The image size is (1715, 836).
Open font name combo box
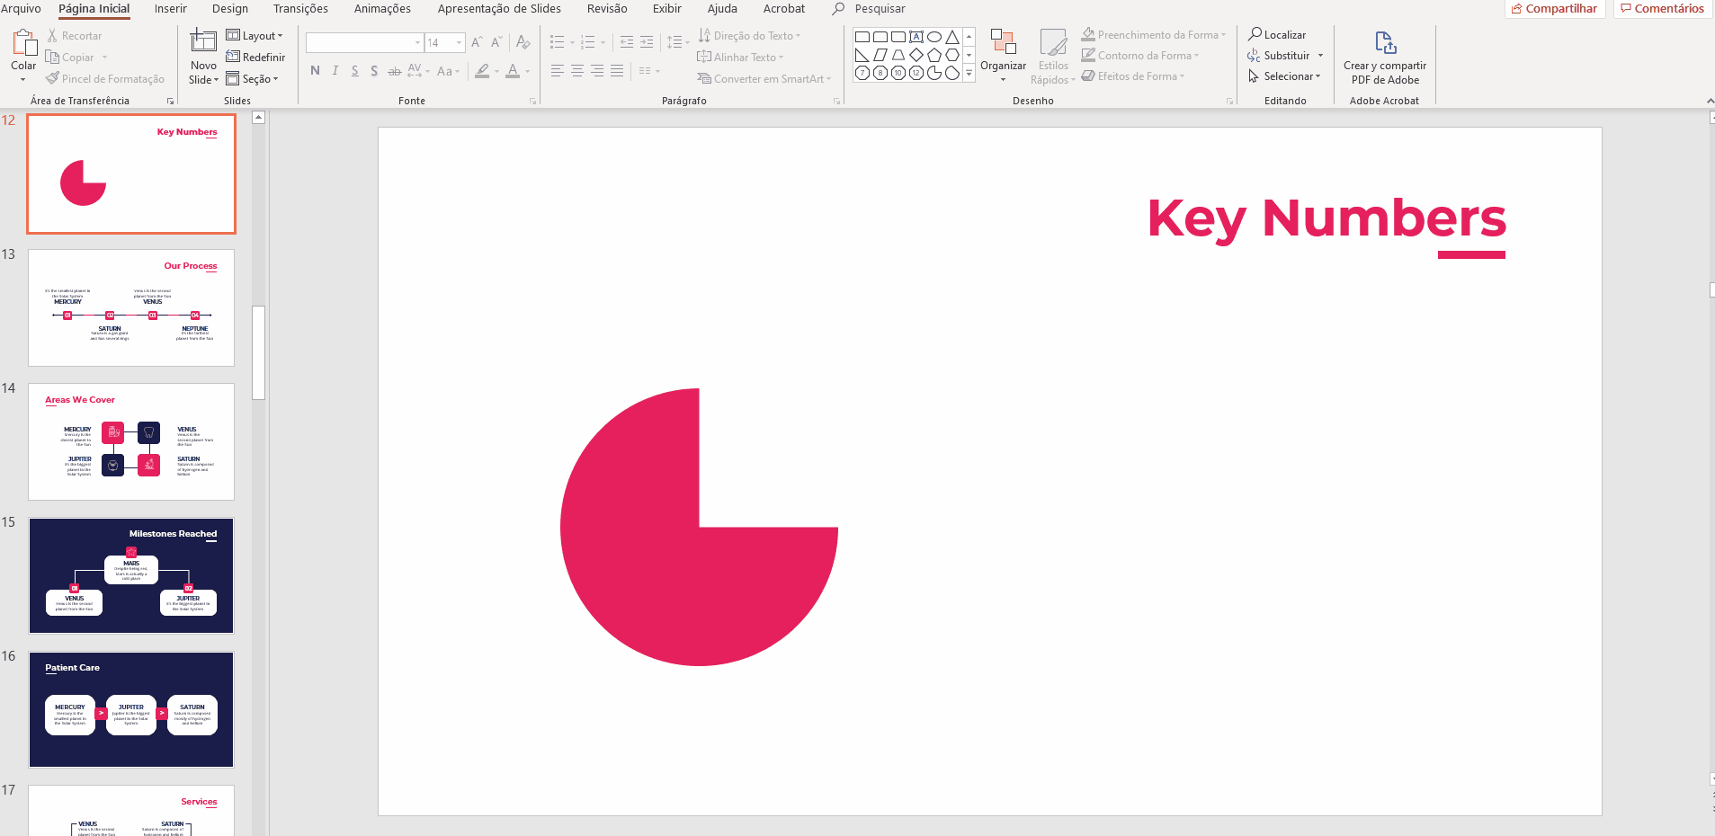[364, 42]
